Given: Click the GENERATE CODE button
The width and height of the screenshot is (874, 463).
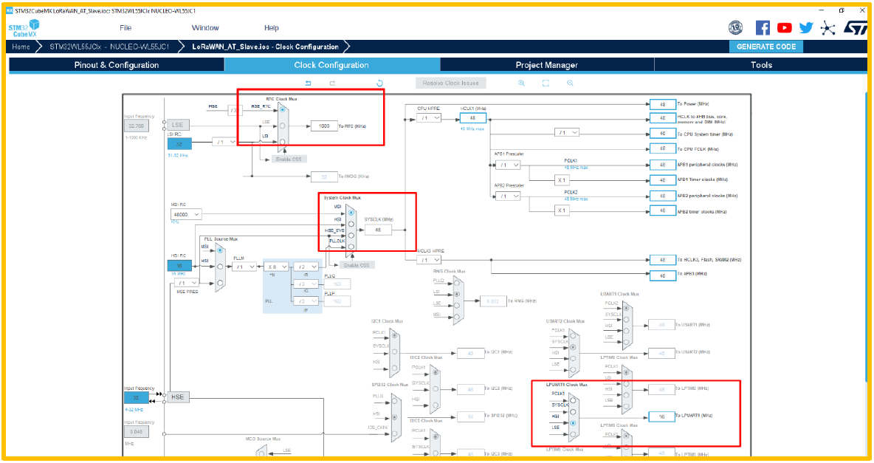Looking at the screenshot, I should (766, 47).
